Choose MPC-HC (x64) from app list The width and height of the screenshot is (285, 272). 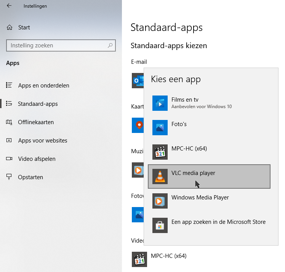[209, 152]
